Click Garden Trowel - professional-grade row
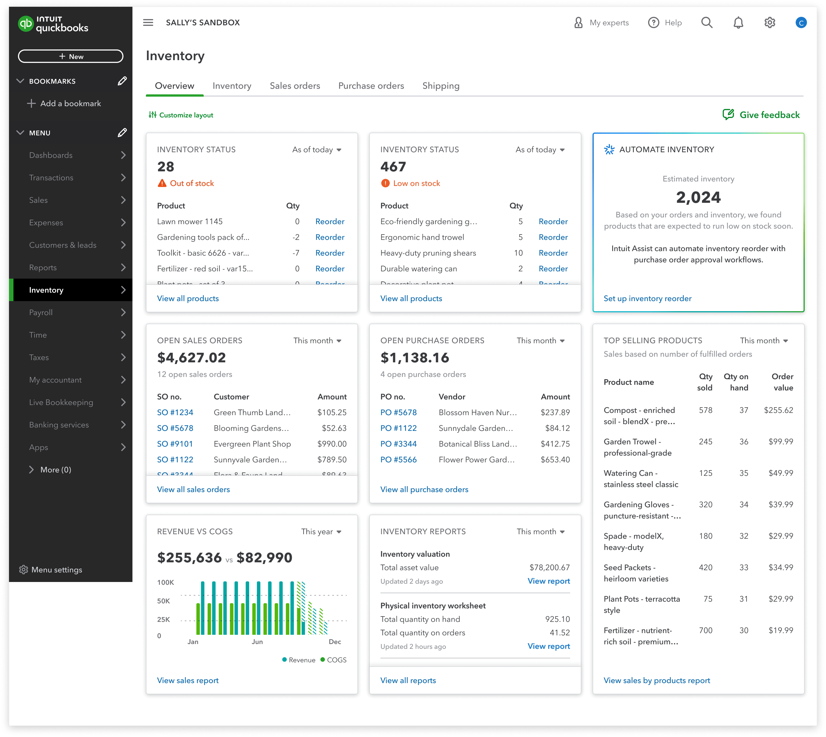This screenshot has height=737, width=826. [698, 447]
